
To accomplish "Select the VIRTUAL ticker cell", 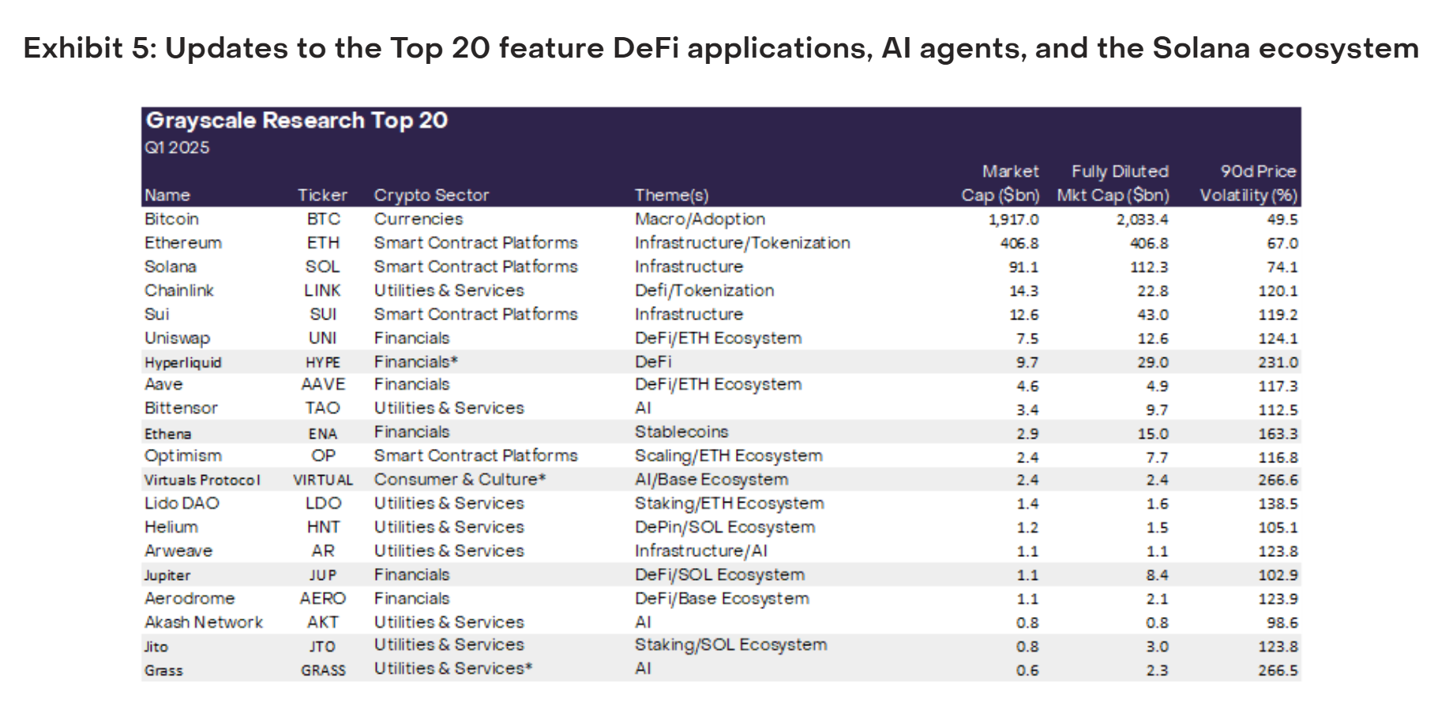I will [x=323, y=480].
